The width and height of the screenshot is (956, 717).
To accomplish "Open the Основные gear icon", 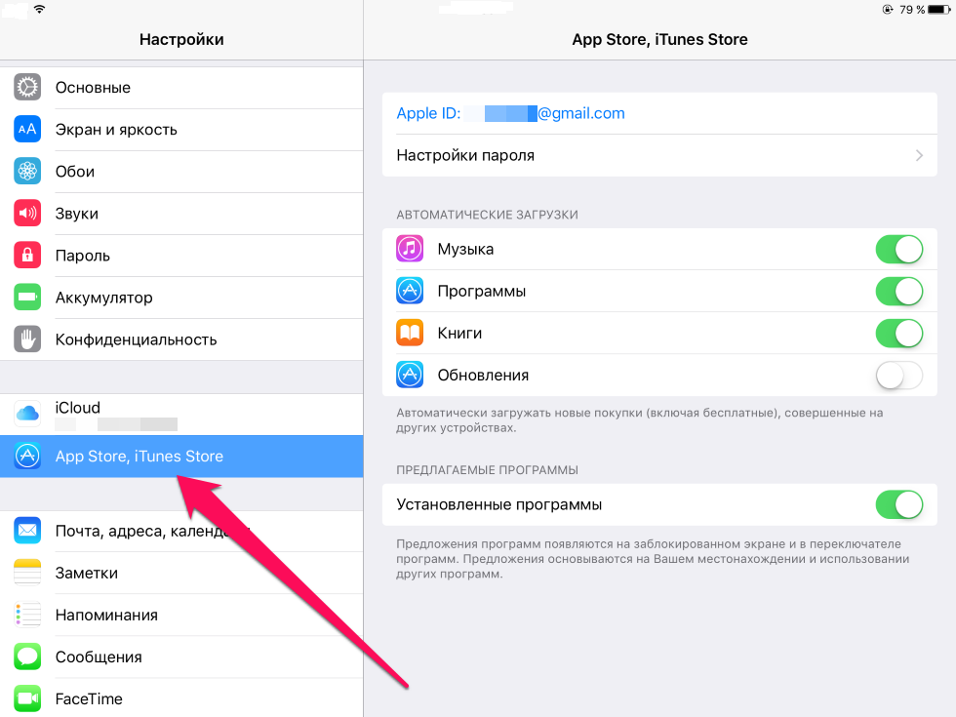I will (27, 88).
